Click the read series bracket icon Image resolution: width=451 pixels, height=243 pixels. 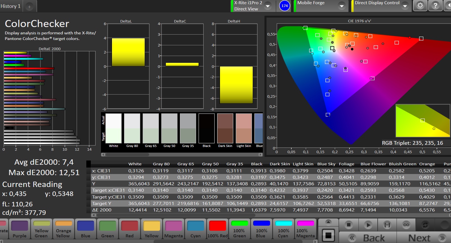tap(387, 225)
